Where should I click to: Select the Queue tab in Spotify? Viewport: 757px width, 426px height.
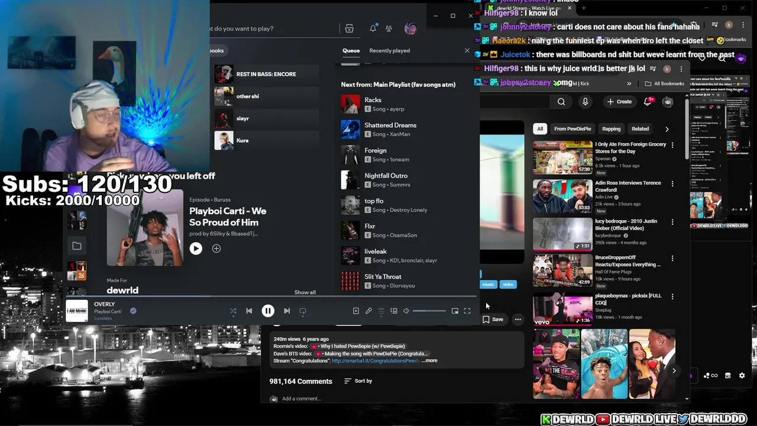351,50
